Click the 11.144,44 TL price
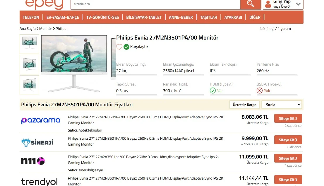This screenshot has width=324, height=186. (254, 178)
